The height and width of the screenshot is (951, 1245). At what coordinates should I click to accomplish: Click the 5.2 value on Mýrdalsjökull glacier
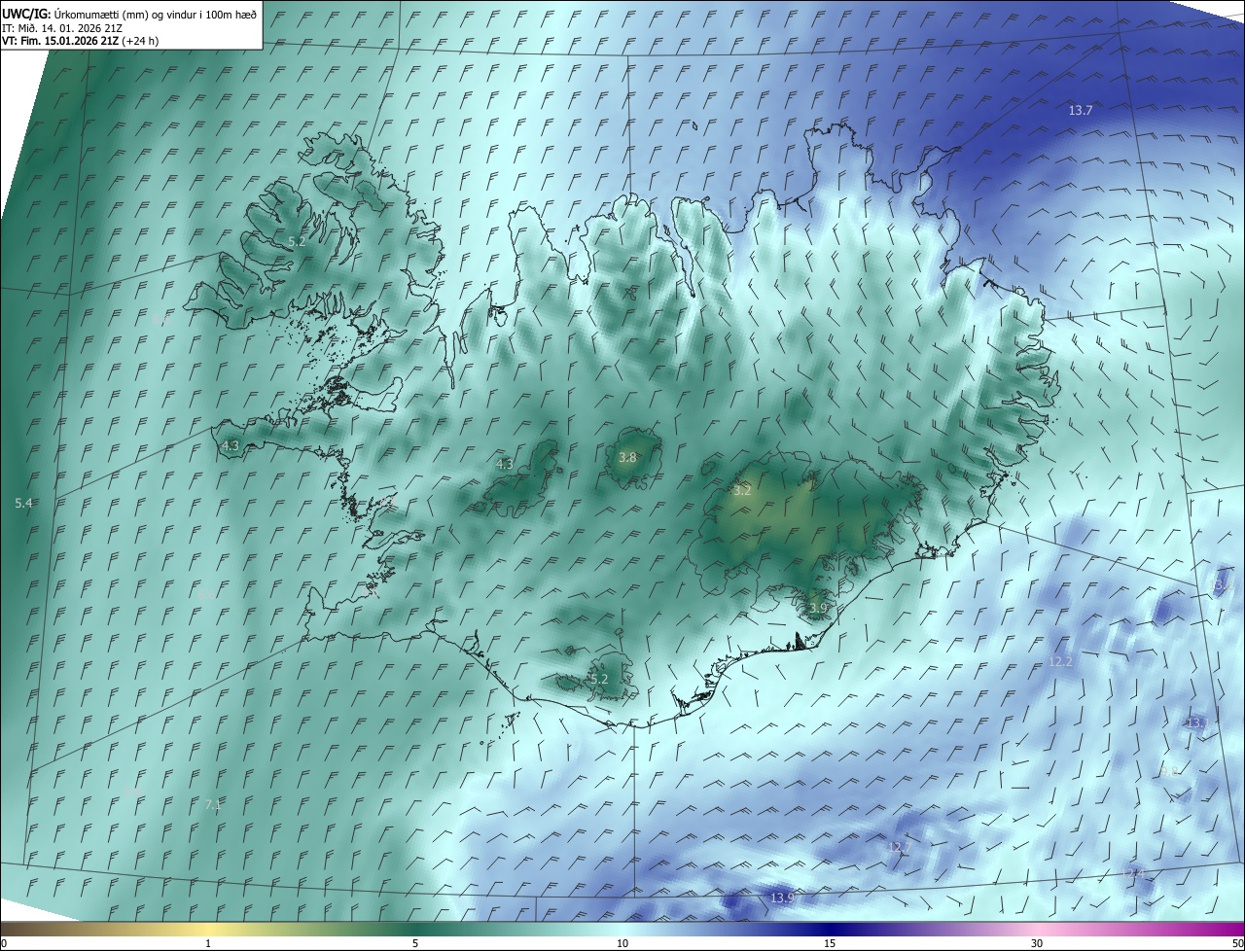coord(598,679)
